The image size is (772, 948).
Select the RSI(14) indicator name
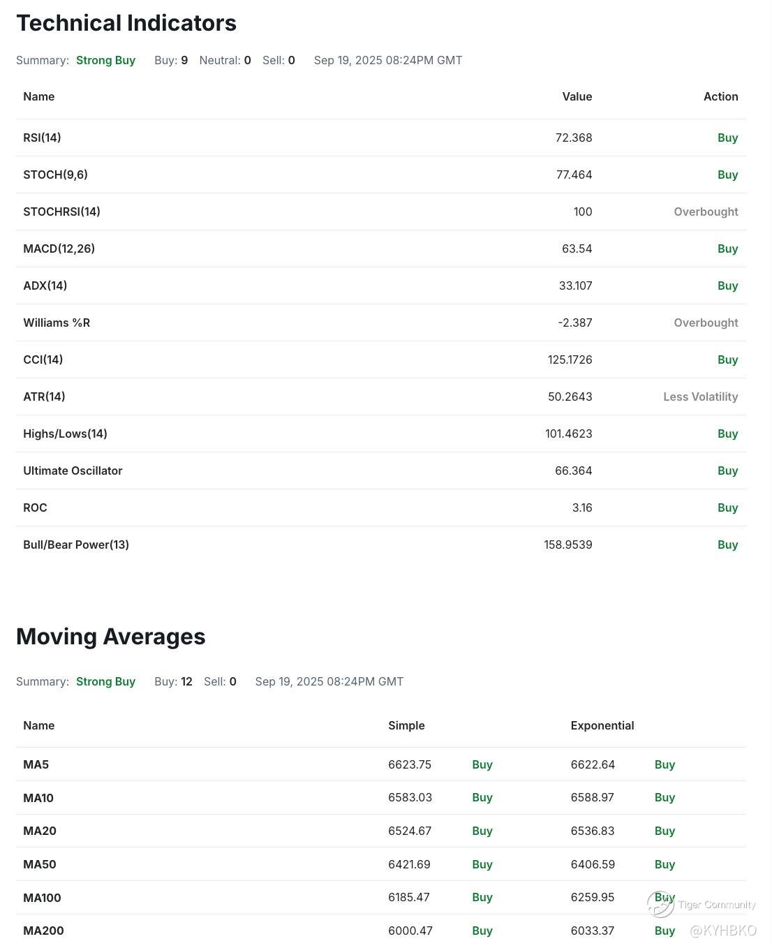(x=42, y=138)
